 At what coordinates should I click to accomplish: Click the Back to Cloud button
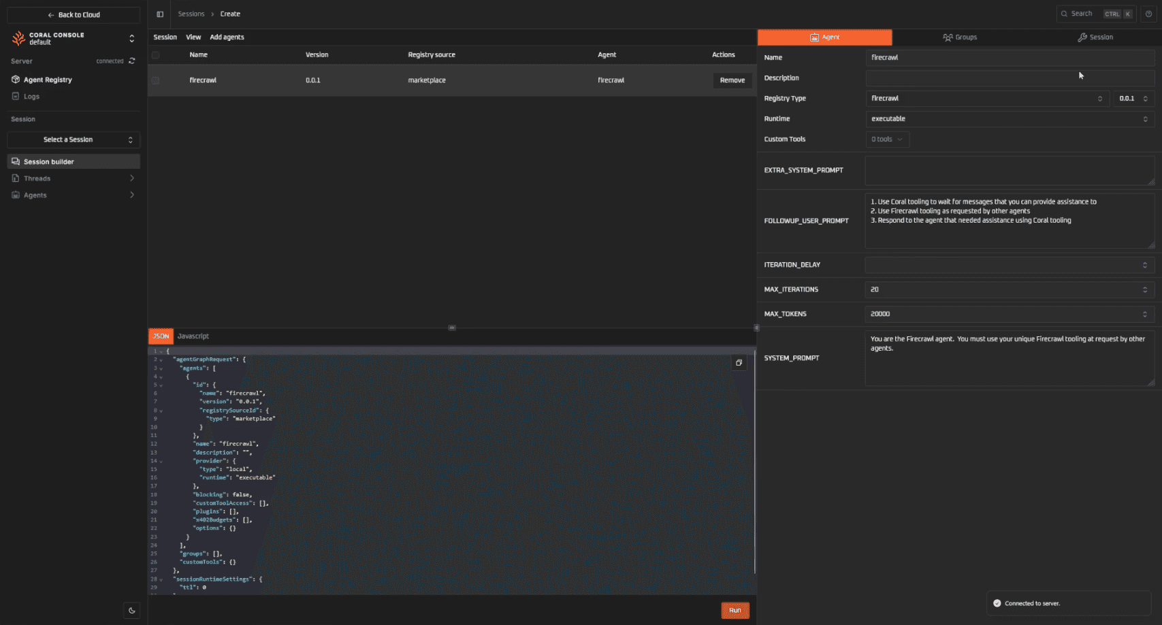click(74, 15)
